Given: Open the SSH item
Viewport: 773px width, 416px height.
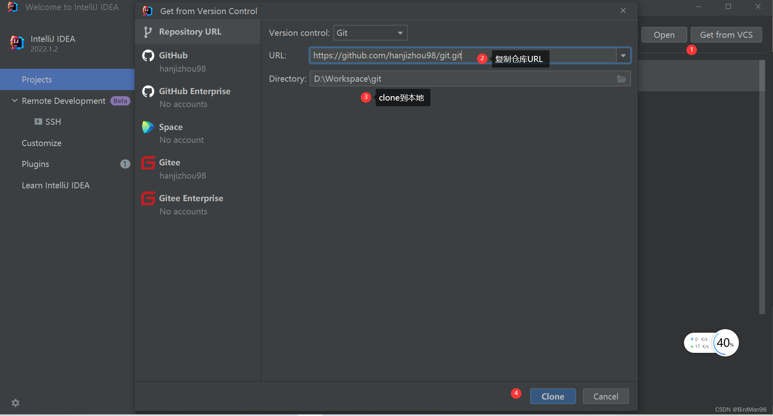Looking at the screenshot, I should (x=67, y=122).
